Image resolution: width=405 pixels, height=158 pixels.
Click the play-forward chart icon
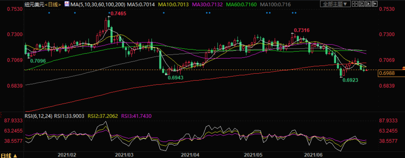(x=368, y=4)
